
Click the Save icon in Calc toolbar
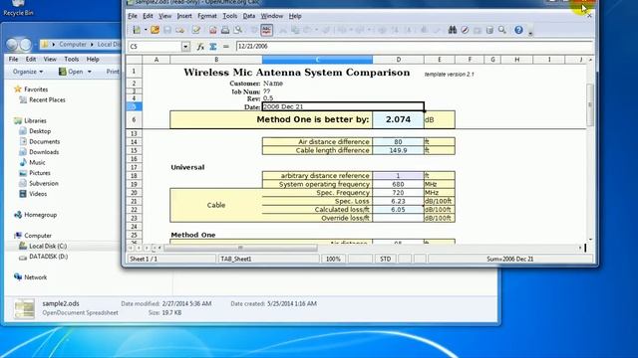click(167, 30)
